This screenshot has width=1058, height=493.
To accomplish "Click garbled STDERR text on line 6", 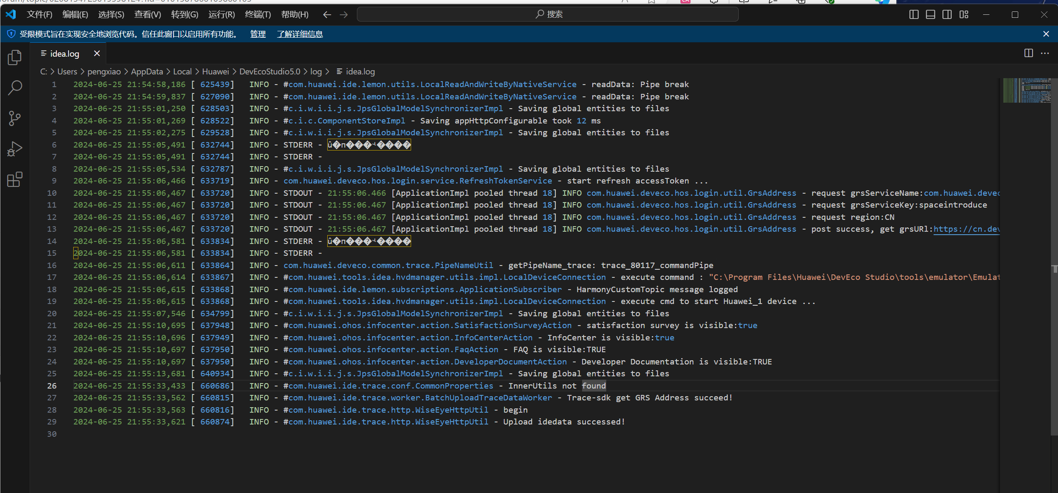I will (369, 145).
